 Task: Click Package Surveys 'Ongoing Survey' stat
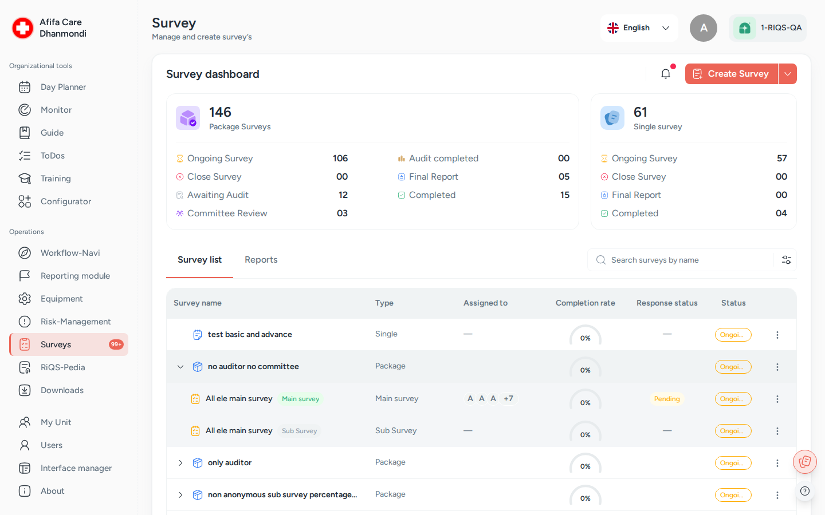[262, 159]
